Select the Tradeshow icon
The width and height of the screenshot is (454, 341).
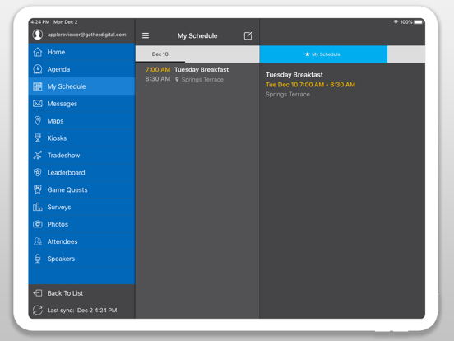(x=38, y=155)
